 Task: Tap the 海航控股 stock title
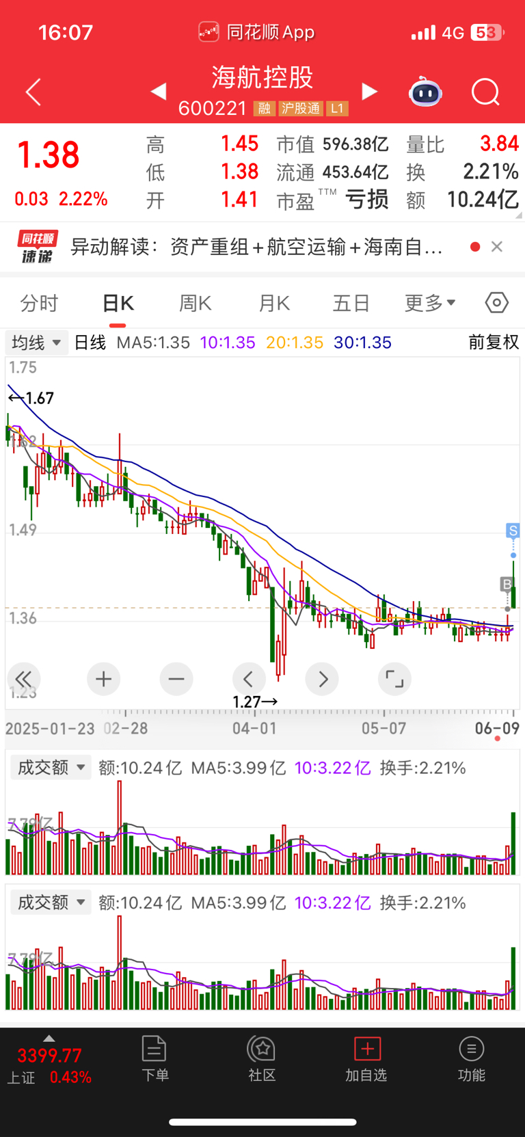[262, 77]
